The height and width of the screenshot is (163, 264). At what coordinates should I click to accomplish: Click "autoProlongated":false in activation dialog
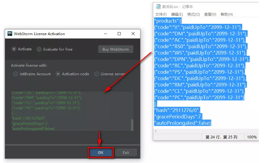(33, 129)
